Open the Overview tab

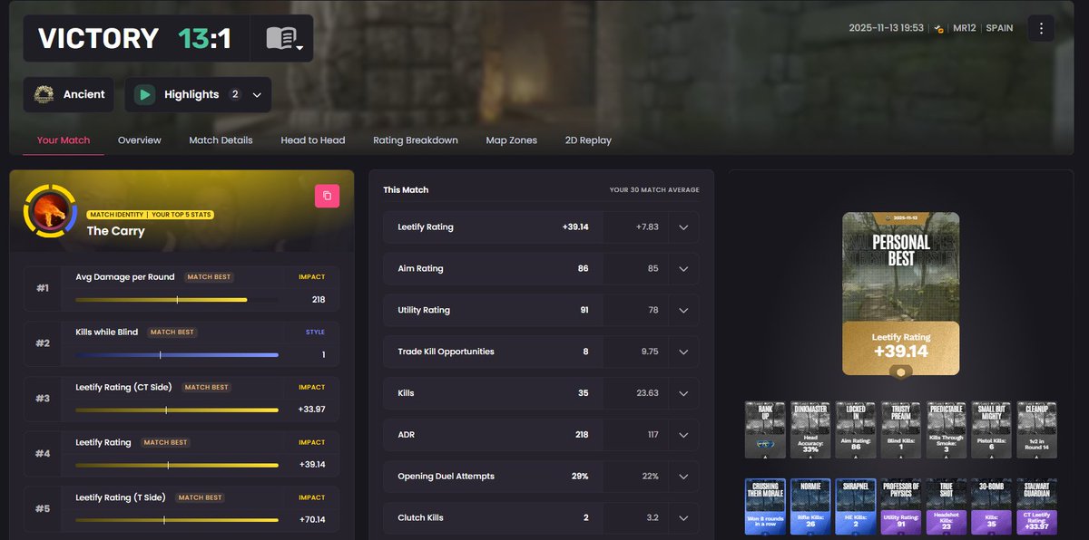[x=140, y=140]
